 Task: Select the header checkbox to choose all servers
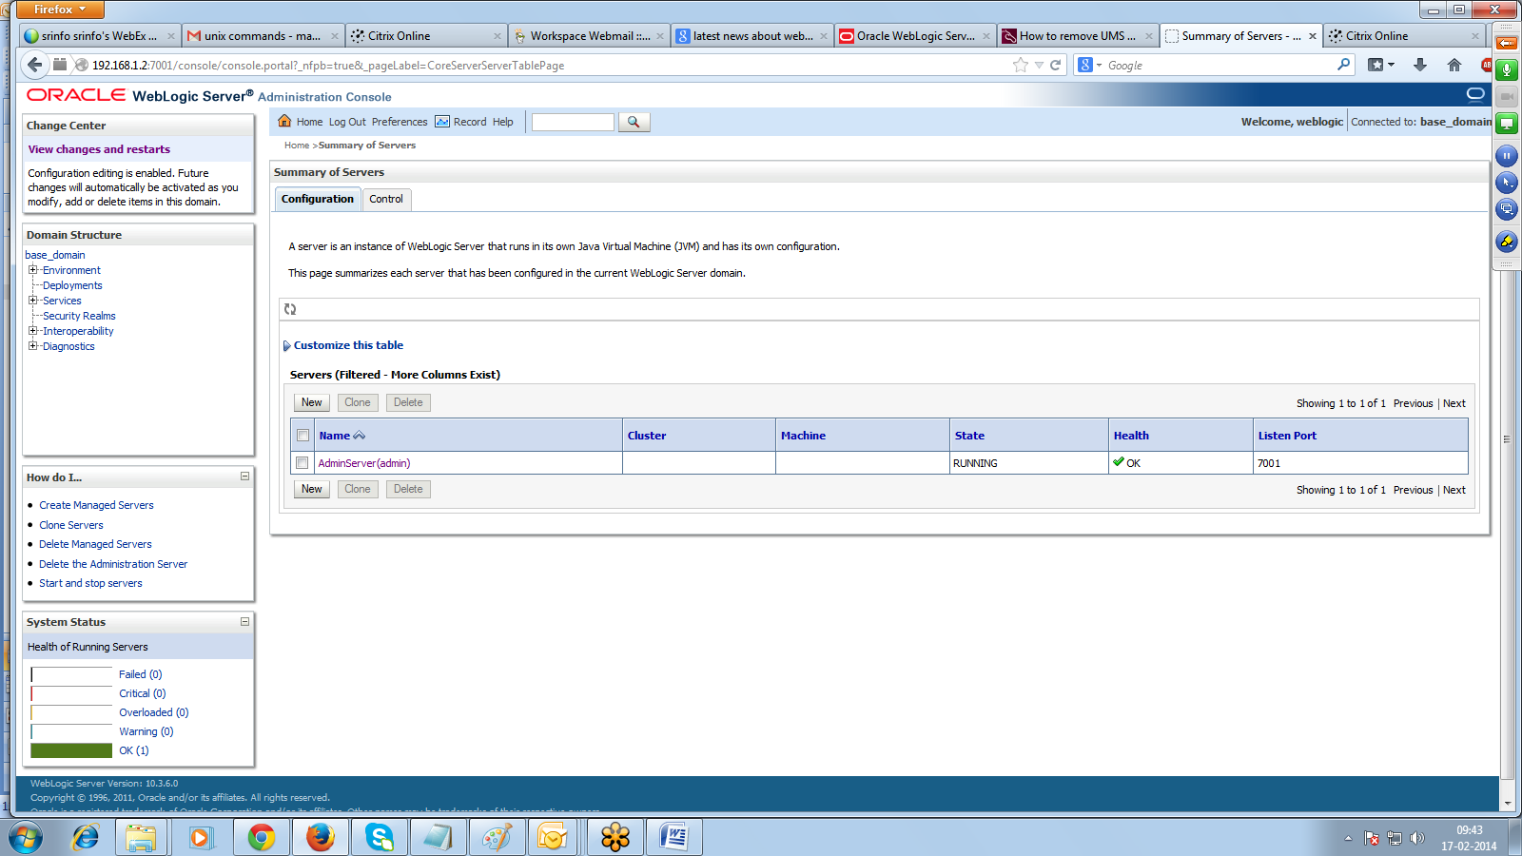(x=302, y=435)
